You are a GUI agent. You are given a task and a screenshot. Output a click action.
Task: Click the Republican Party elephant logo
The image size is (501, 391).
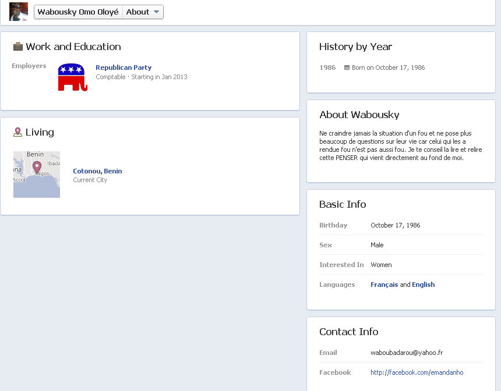(x=72, y=77)
